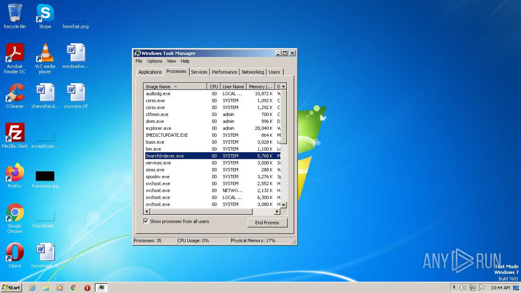The width and height of the screenshot is (521, 293).
Task: Open Opera from the taskbar
Action: click(87, 288)
